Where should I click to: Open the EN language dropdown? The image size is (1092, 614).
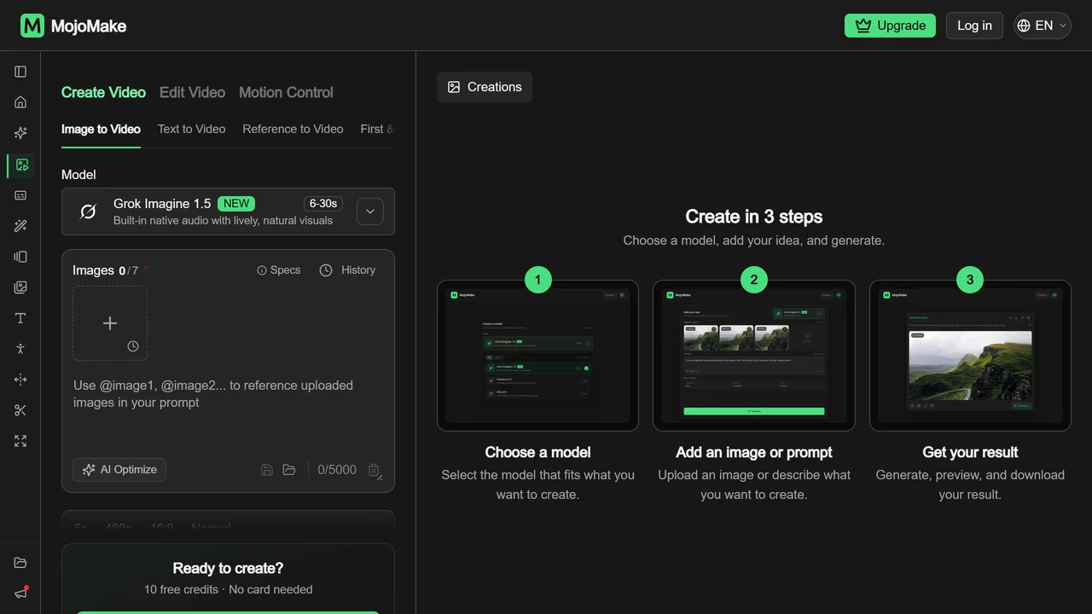point(1043,26)
